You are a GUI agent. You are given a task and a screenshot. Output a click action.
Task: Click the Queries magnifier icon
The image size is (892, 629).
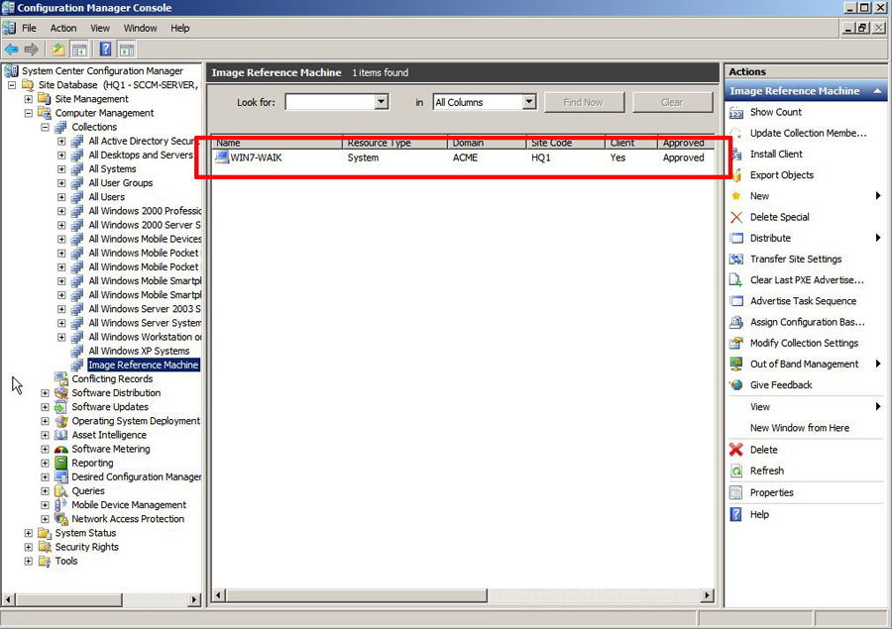[x=60, y=491]
